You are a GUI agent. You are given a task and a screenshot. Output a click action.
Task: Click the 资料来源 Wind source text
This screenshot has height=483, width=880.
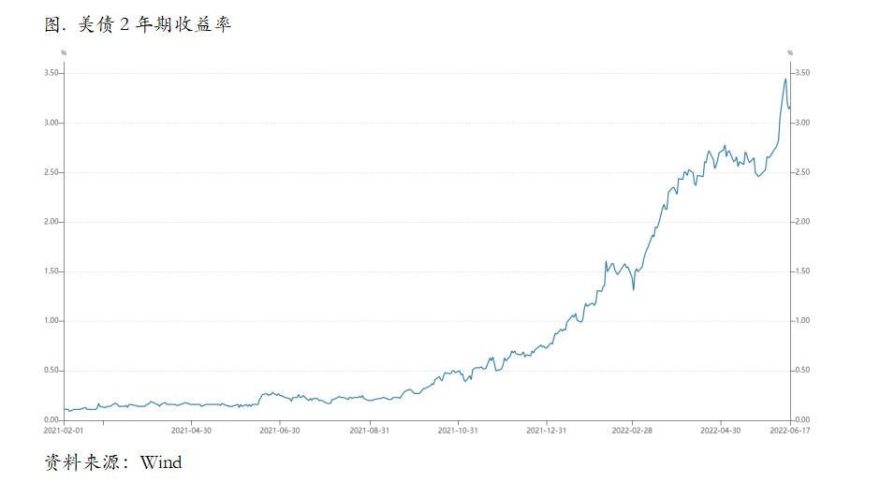click(113, 462)
